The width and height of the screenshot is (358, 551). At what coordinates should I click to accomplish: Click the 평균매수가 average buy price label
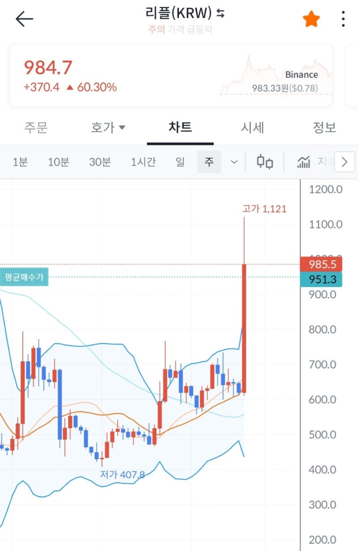coord(23,277)
